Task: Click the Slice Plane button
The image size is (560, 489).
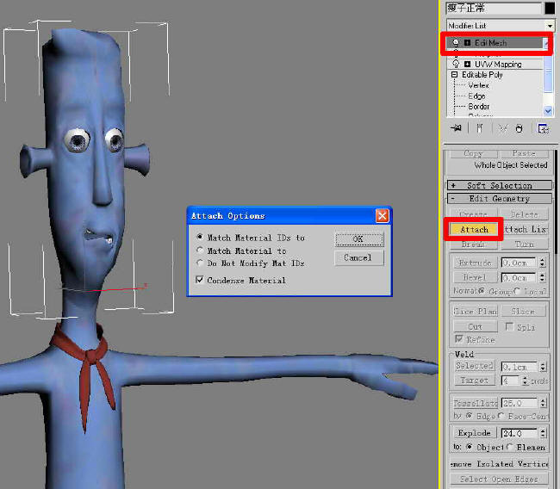Action: point(475,312)
